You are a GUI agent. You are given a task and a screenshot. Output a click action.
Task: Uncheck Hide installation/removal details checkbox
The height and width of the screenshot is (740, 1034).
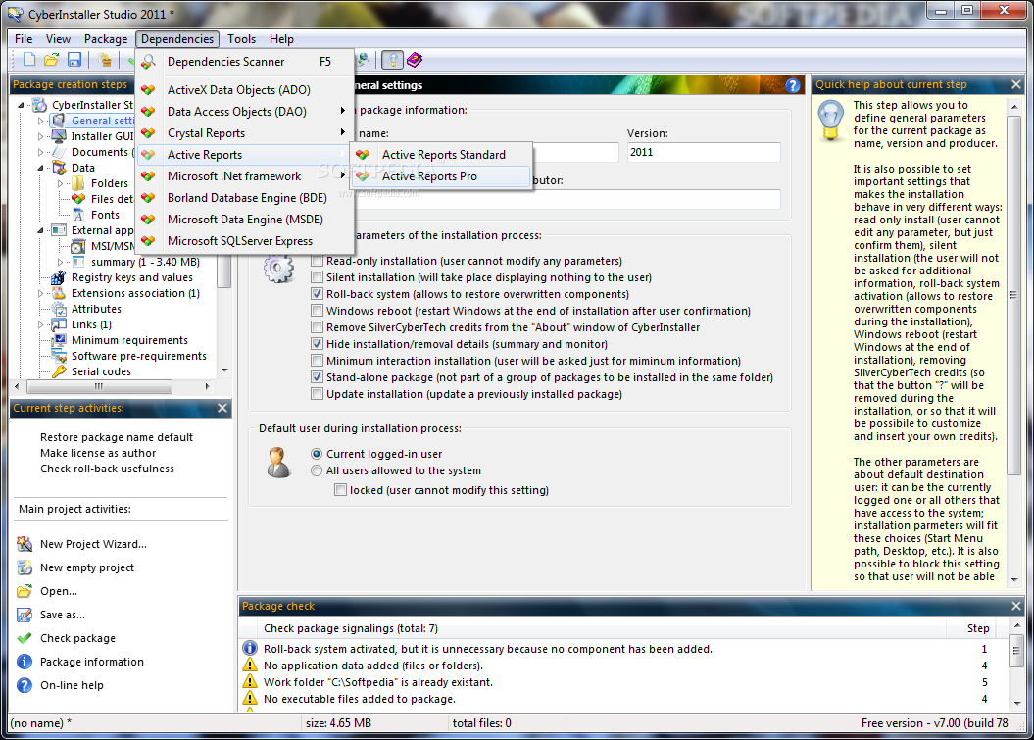point(318,344)
